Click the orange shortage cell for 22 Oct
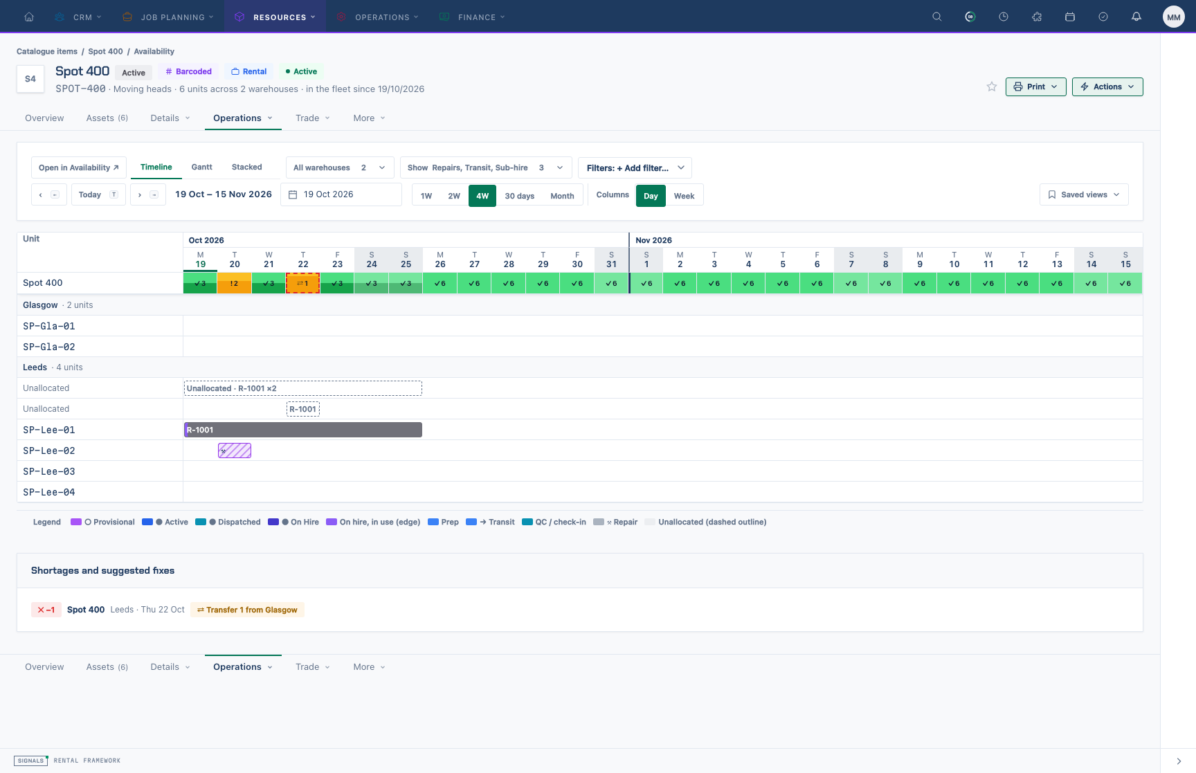The width and height of the screenshot is (1196, 773). [x=303, y=283]
